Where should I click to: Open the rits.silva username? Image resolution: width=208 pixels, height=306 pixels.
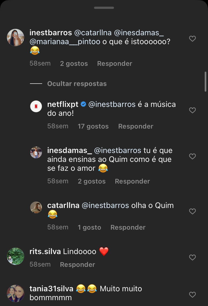point(45,252)
